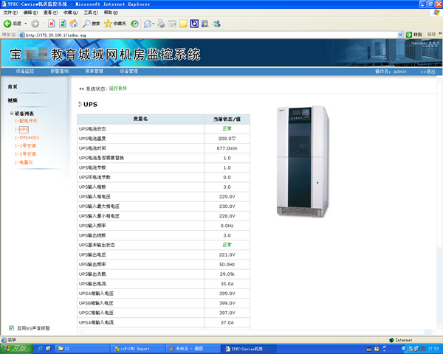Image resolution: width=443 pixels, height=354 pixels.
Task: Click the 操作员: admin label
Action: pyautogui.click(x=391, y=72)
